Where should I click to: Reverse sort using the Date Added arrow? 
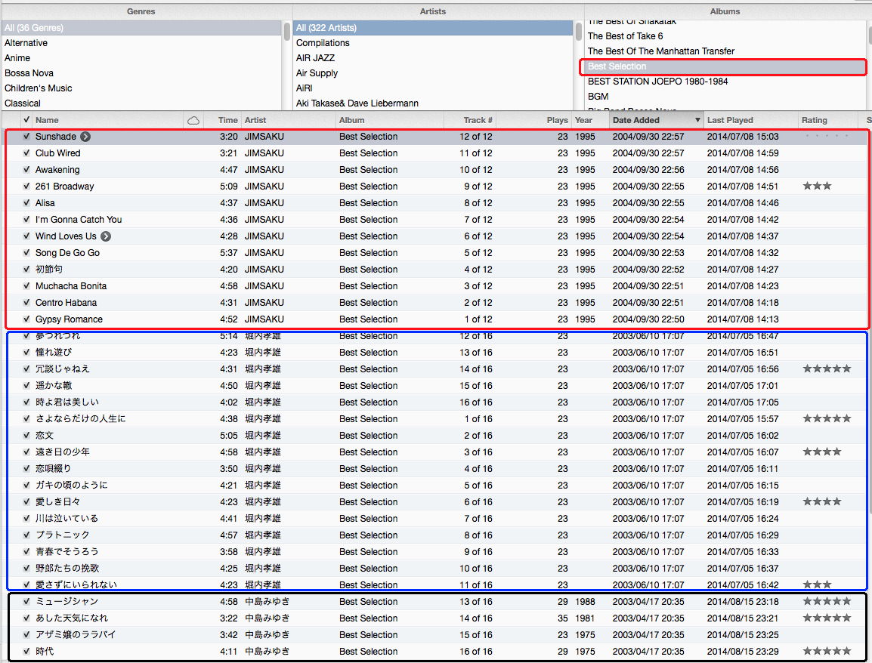[697, 120]
